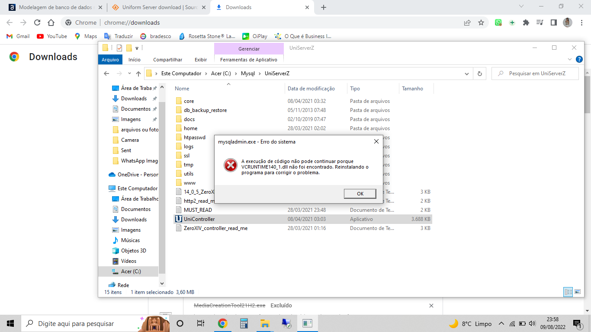This screenshot has height=332, width=591.
Task: Select the utils folder
Action: coord(189,173)
